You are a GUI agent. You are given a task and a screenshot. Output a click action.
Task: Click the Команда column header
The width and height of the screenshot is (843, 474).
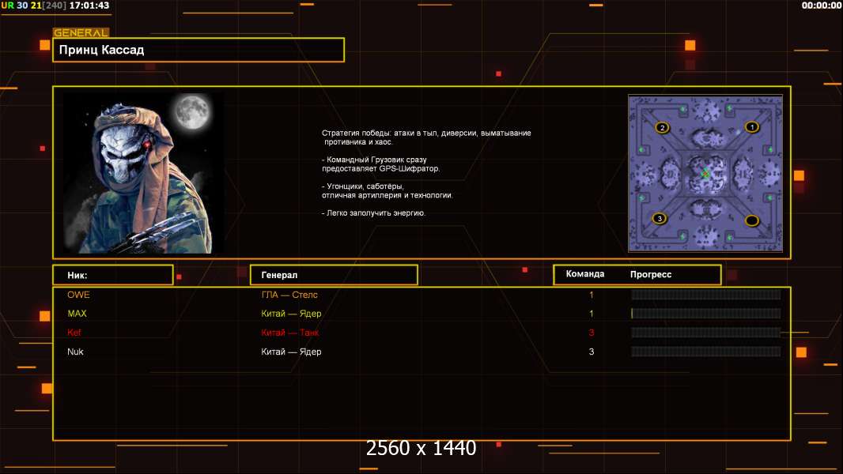pos(585,274)
